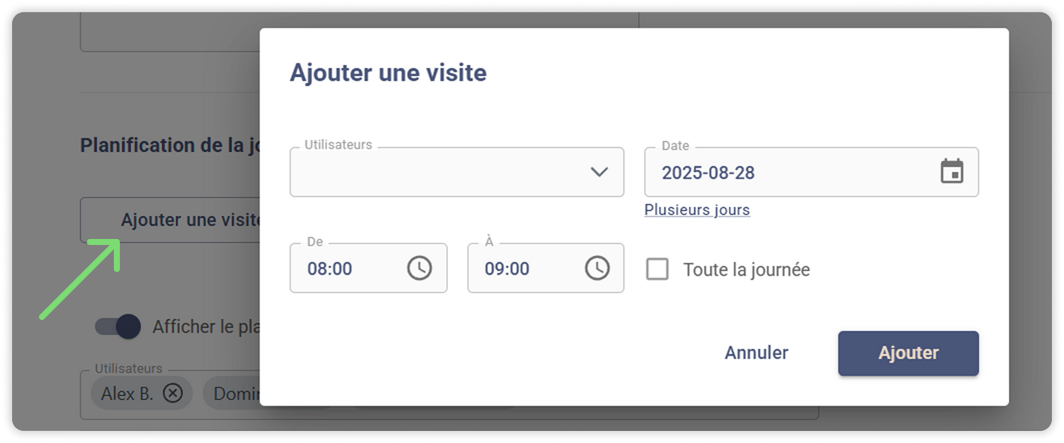Click the clock icon in the De field

[x=420, y=268]
